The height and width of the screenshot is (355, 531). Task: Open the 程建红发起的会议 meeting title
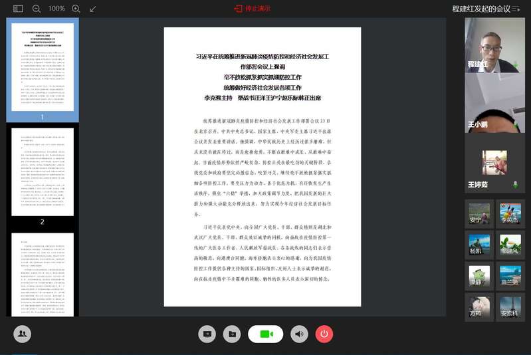click(x=480, y=9)
